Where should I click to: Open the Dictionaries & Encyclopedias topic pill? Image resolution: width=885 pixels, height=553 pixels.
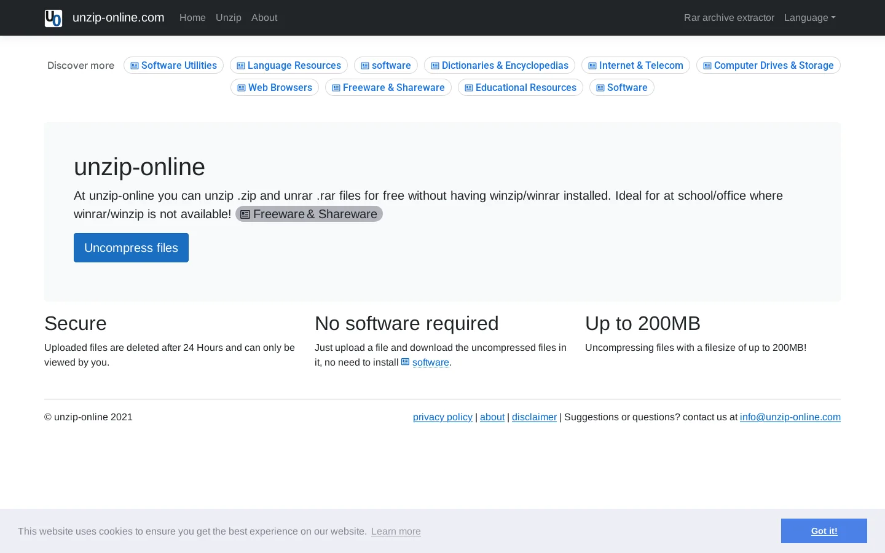[500, 65]
